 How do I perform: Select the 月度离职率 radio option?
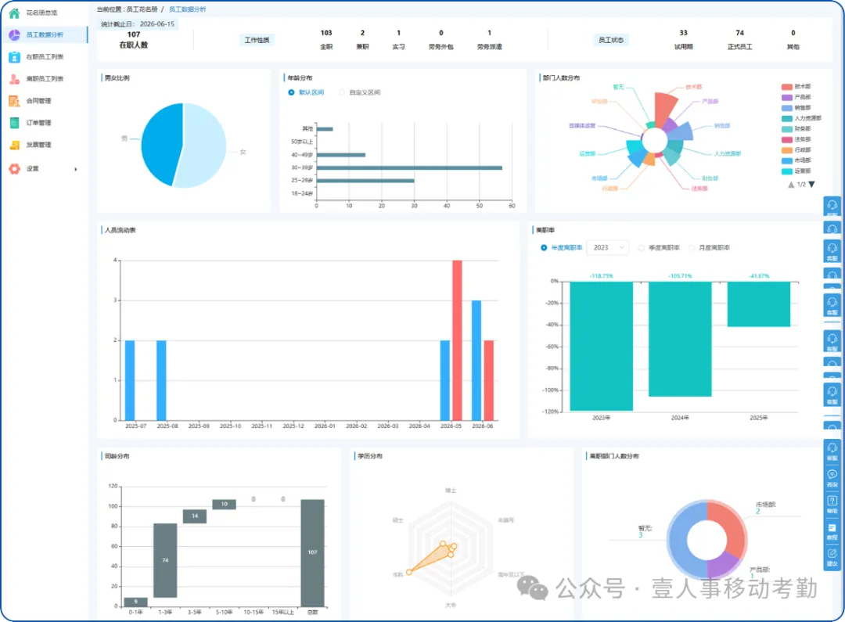pyautogui.click(x=692, y=248)
